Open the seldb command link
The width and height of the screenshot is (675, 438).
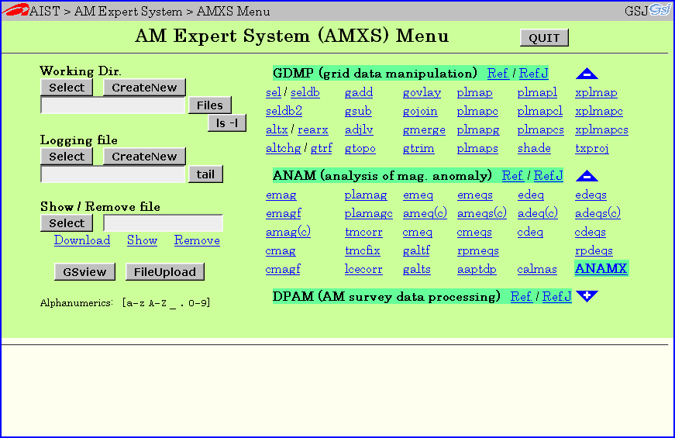(x=305, y=92)
